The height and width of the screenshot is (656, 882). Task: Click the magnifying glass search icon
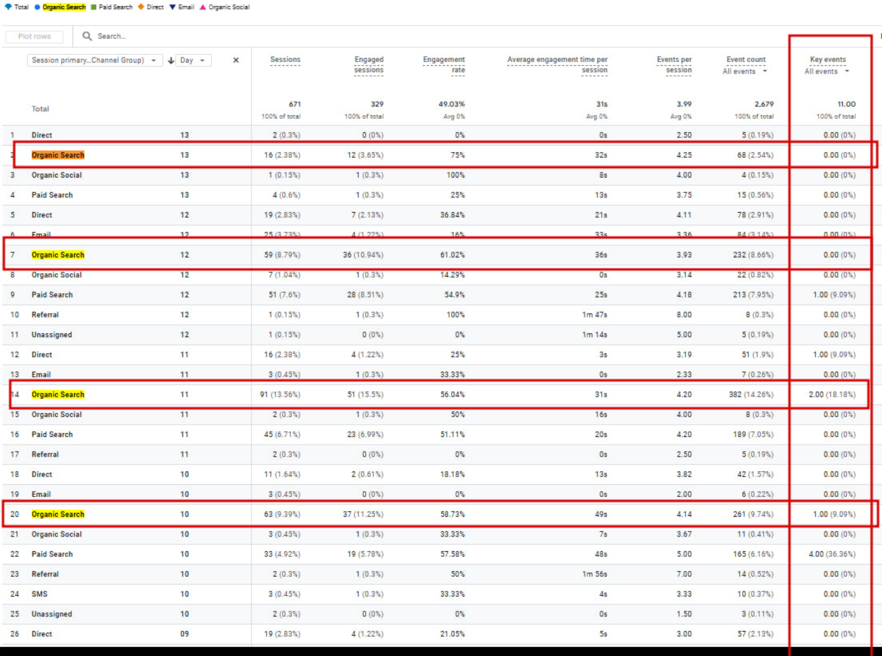[x=87, y=36]
